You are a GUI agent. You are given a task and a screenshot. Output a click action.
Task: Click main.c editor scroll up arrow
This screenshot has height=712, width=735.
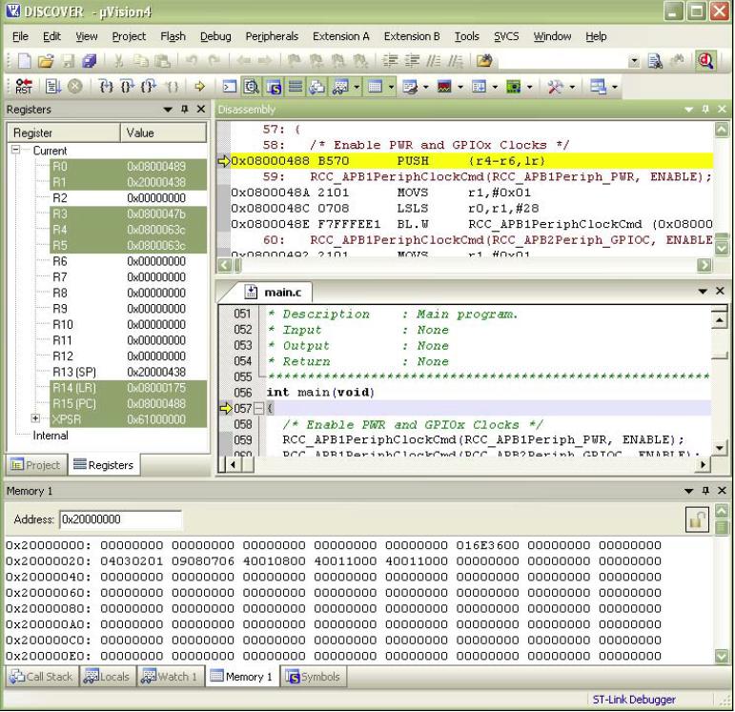(719, 320)
